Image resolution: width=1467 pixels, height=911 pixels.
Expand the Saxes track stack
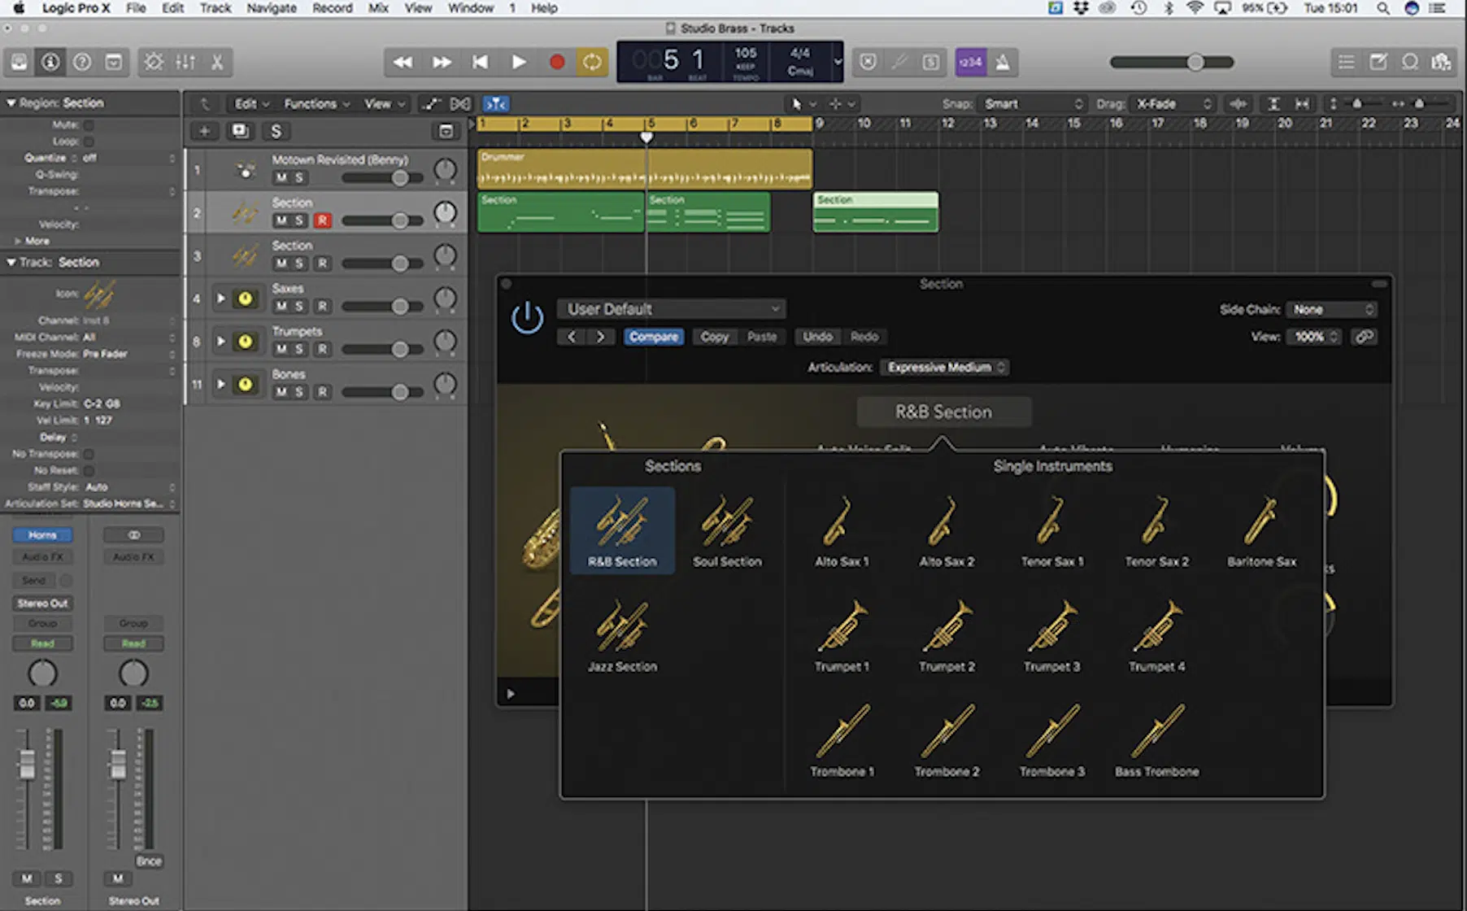pos(220,299)
